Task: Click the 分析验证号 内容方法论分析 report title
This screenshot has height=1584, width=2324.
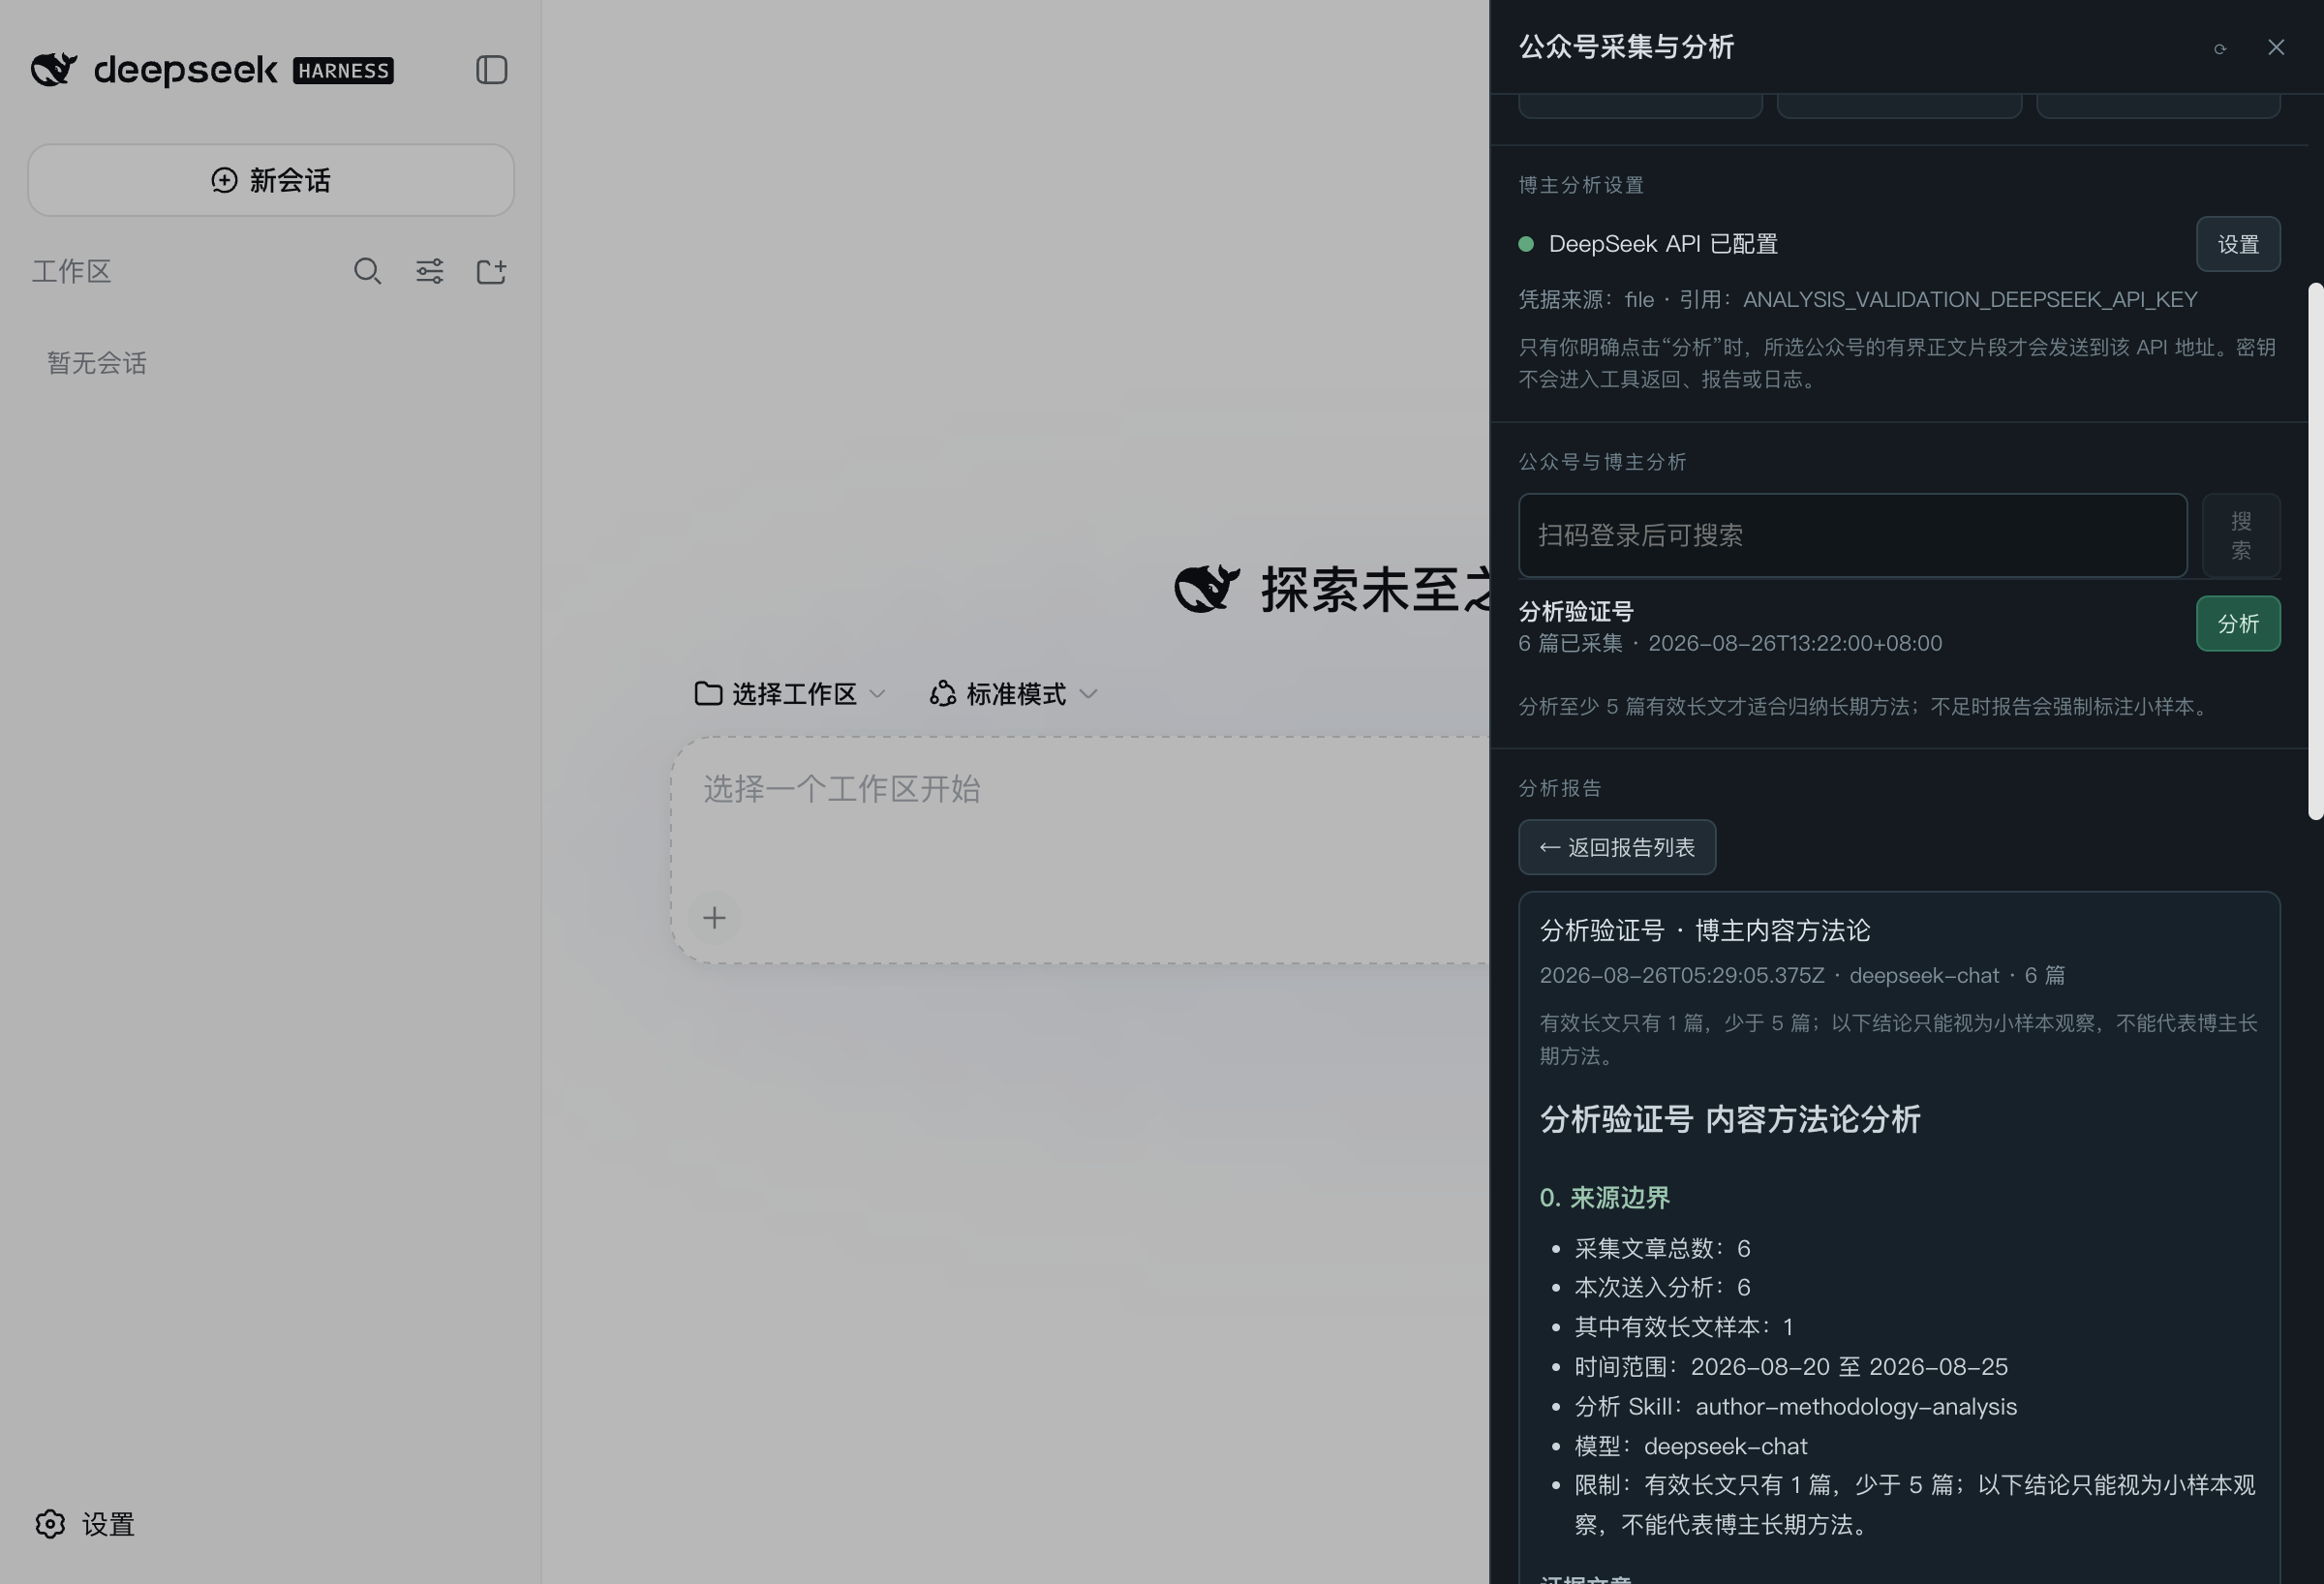Action: (1730, 1119)
